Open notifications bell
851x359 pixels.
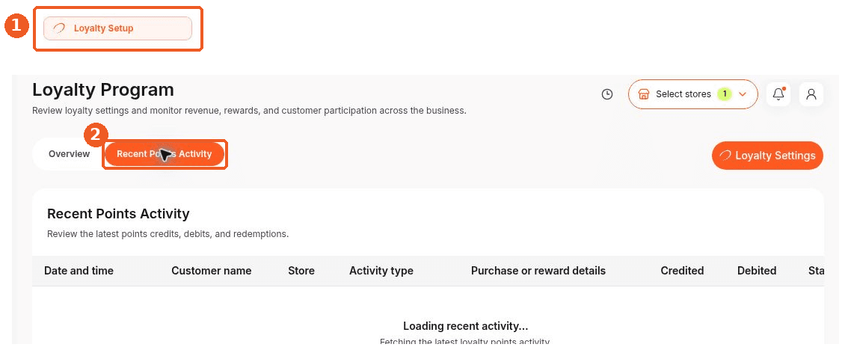(x=778, y=94)
